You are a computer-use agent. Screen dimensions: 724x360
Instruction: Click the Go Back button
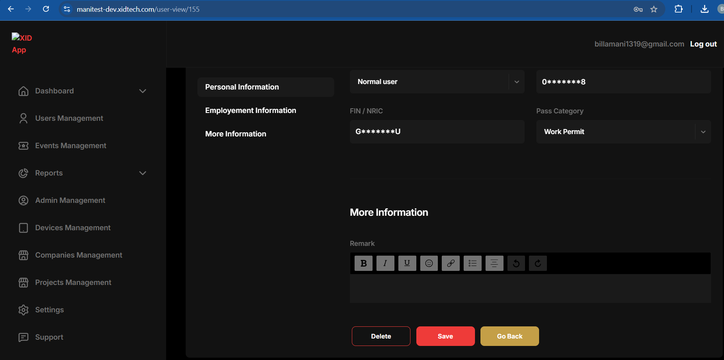click(x=509, y=336)
